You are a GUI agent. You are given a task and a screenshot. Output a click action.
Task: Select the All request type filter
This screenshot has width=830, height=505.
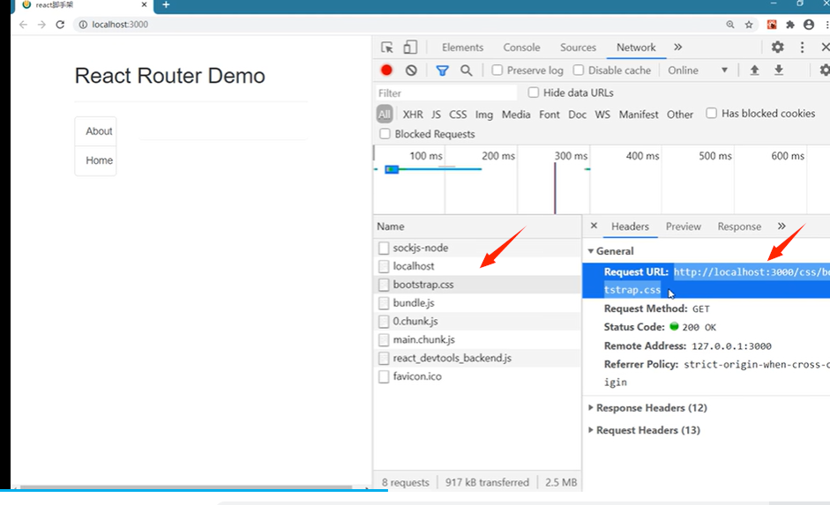385,115
